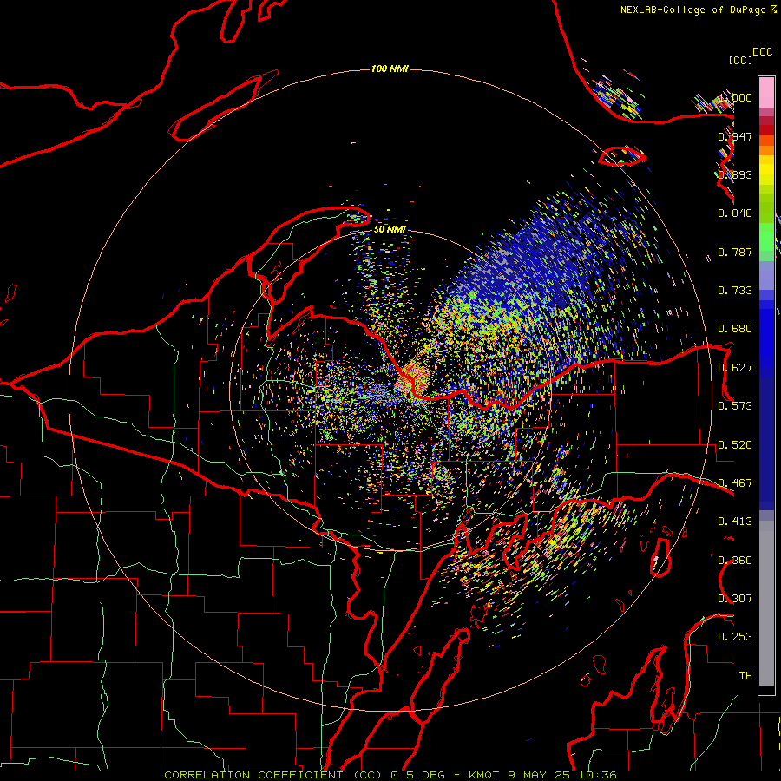The height and width of the screenshot is (781, 781).
Task: Click the 0.680 legend value
Action: (735, 329)
